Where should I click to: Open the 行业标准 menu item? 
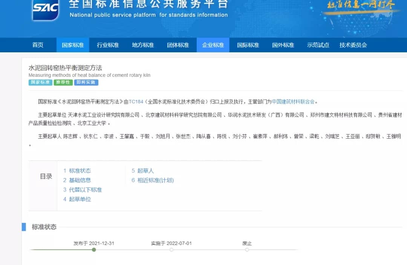(x=108, y=45)
